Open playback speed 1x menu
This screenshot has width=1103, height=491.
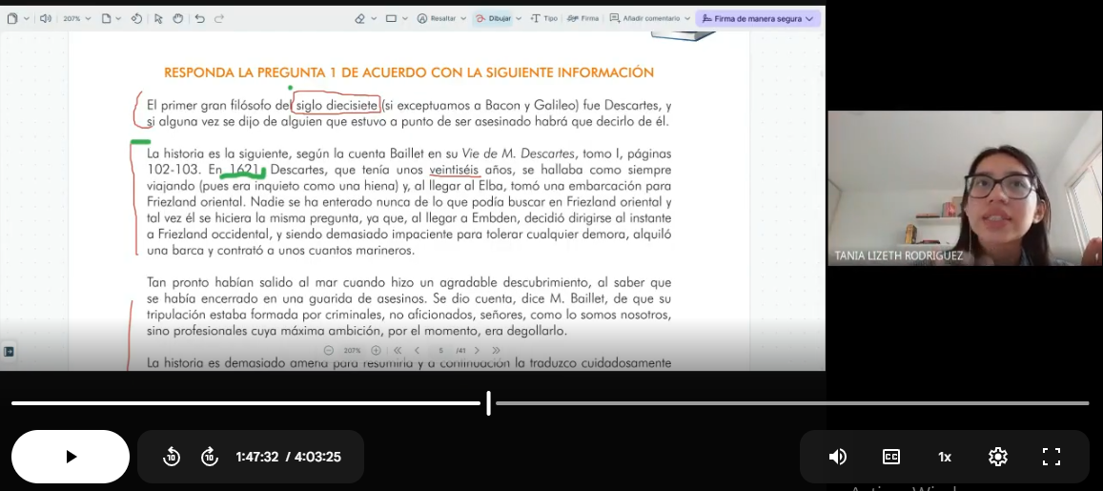tap(945, 457)
